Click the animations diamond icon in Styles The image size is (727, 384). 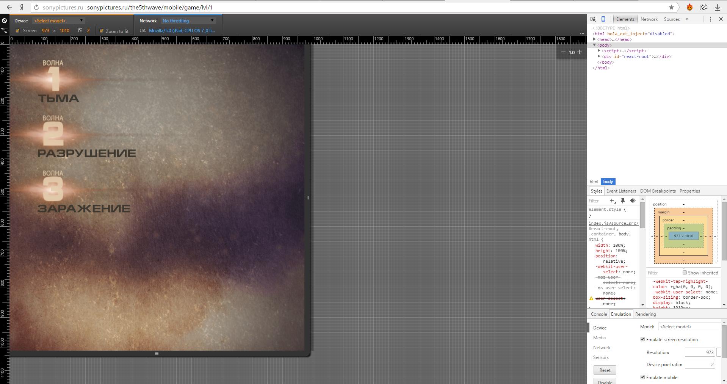pyautogui.click(x=633, y=201)
